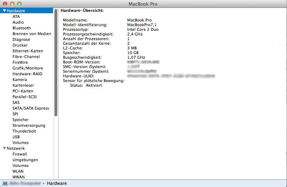This screenshot has height=187, width=287.
Task: Select Grafik/Monitore in the sidebar
Action: pos(28,68)
